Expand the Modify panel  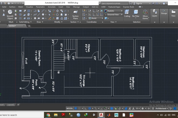click(58, 22)
